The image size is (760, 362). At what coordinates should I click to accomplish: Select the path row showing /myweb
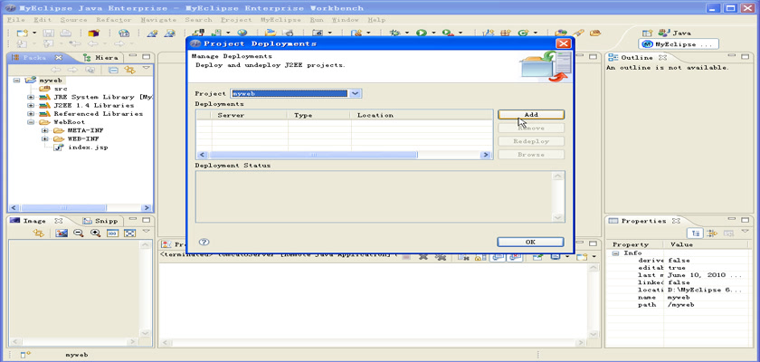tap(678, 305)
